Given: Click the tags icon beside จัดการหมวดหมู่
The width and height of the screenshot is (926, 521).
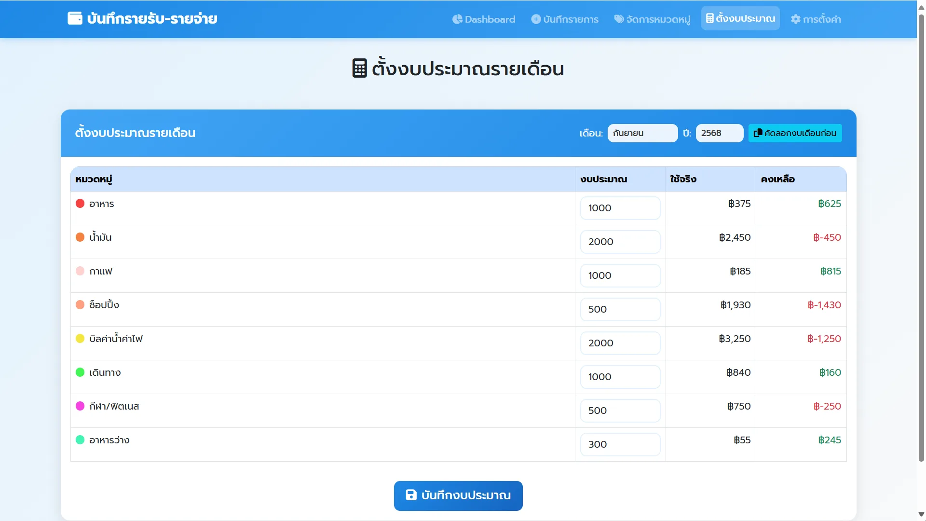Looking at the screenshot, I should 619,19.
